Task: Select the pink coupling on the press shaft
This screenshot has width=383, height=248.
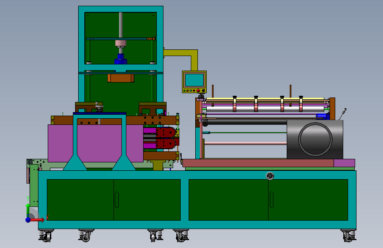Action: tap(121, 44)
